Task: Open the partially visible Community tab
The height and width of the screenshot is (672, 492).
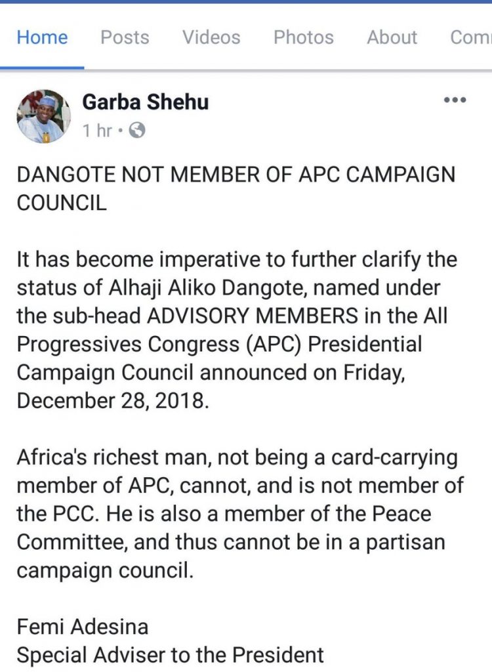Action: (x=471, y=37)
